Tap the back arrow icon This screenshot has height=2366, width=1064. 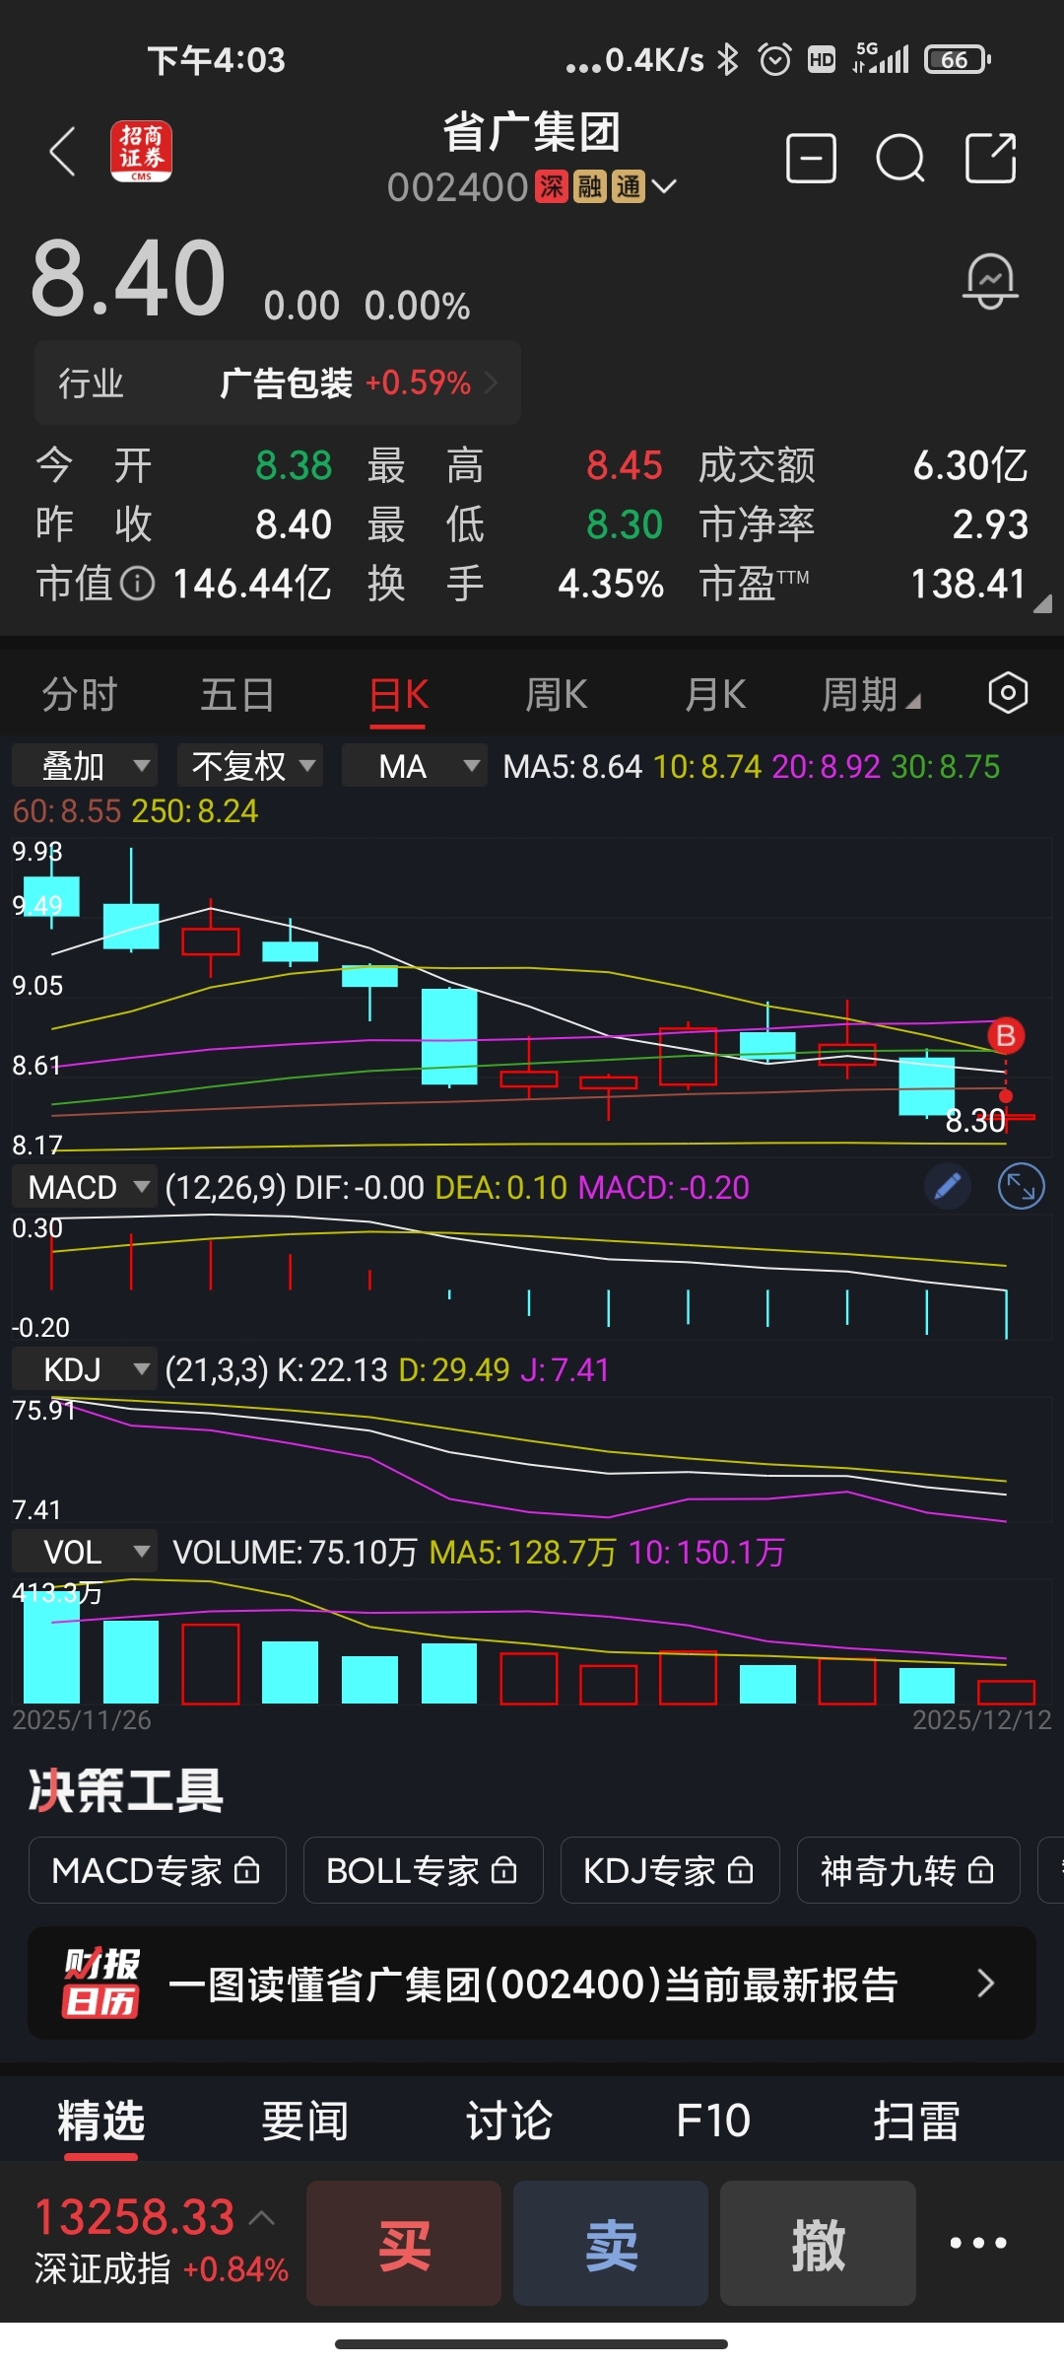click(63, 153)
